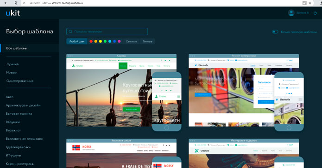Toggle premium-only templates switch
Image resolution: width=322 pixels, height=168 pixels.
coord(275,32)
